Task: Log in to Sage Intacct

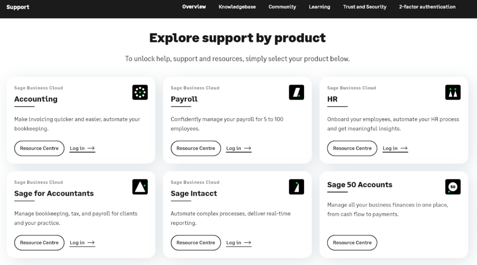Action: pyautogui.click(x=238, y=243)
